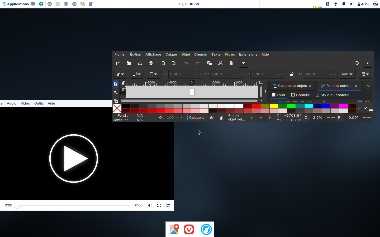The image size is (380, 237).
Task: Click the Cut scissors icon
Action: pos(220,63)
